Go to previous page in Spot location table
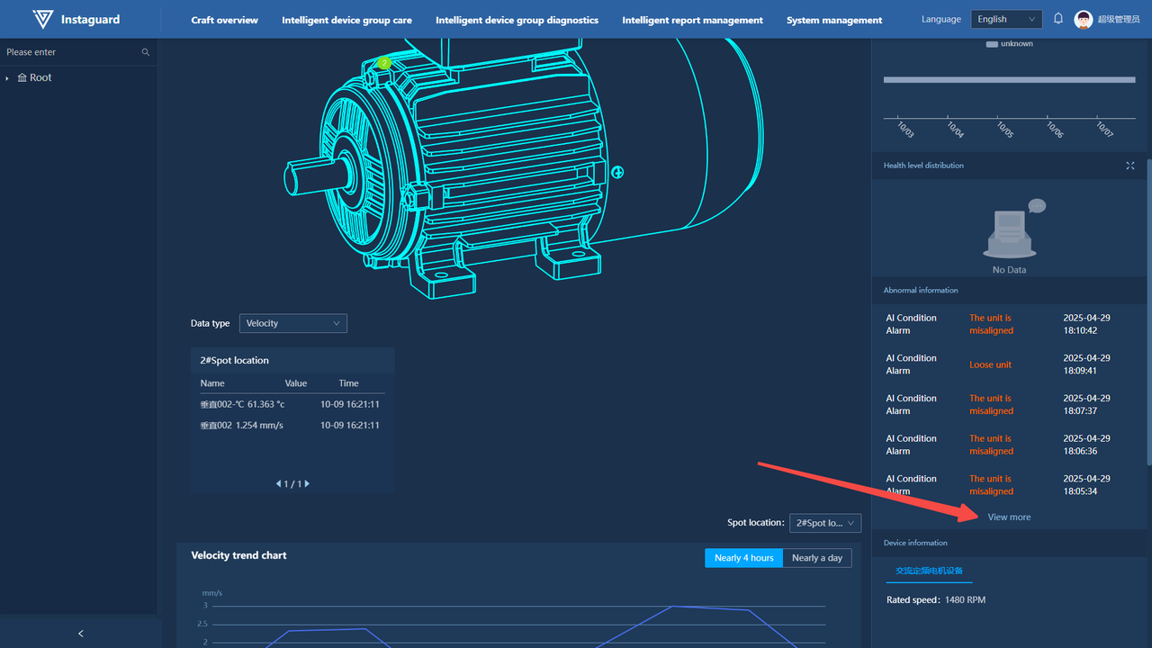This screenshot has width=1152, height=648. pyautogui.click(x=278, y=484)
